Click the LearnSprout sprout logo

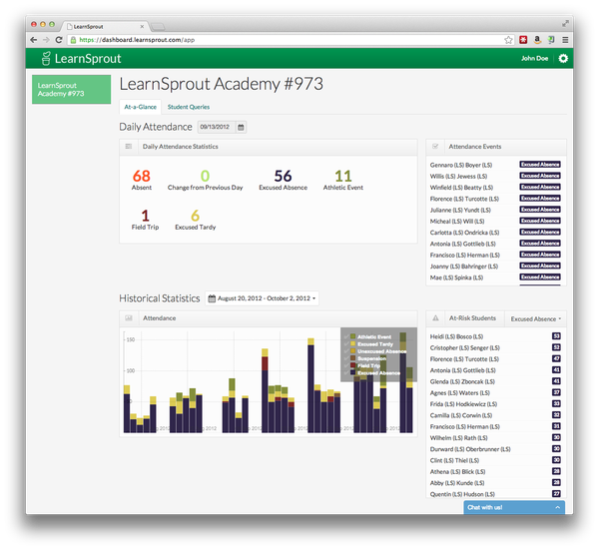[46, 59]
